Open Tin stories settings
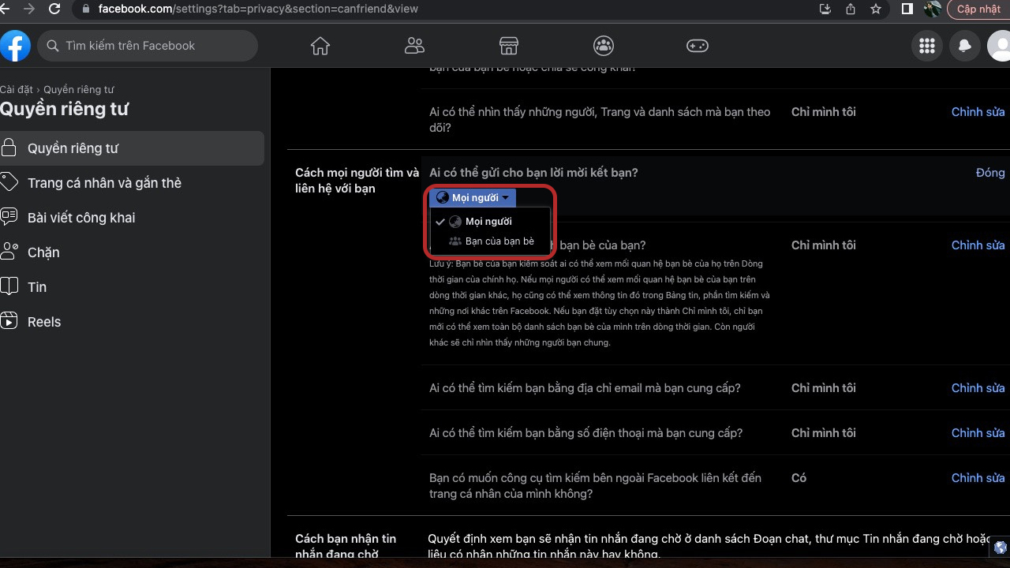1010x568 pixels. pyautogui.click(x=132, y=287)
